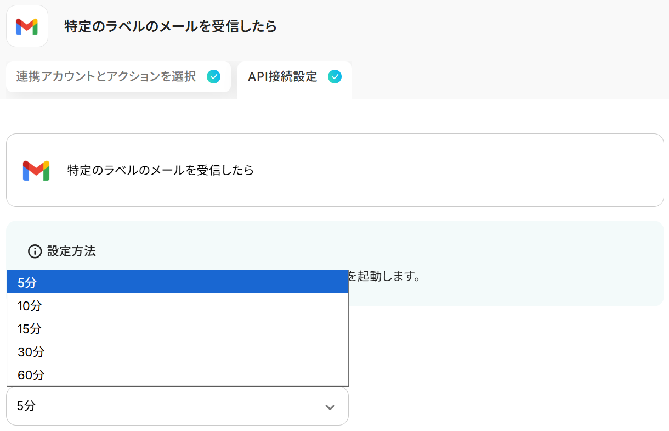Switch to the 連携アカウントとアクションを選択 tab
The width and height of the screenshot is (669, 431).
click(106, 77)
